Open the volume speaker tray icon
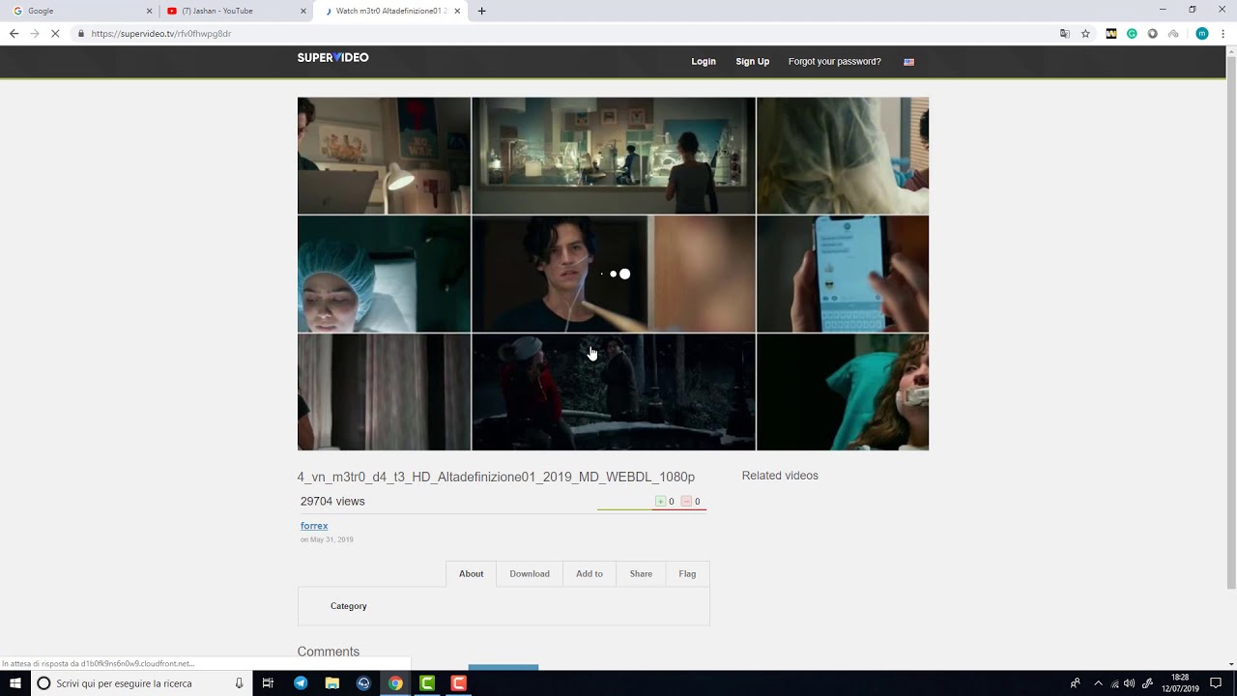1237x696 pixels. point(1130,683)
